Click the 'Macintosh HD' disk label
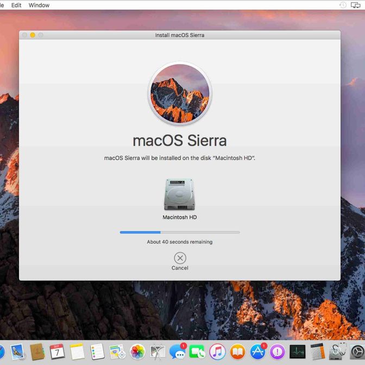 [x=180, y=217]
